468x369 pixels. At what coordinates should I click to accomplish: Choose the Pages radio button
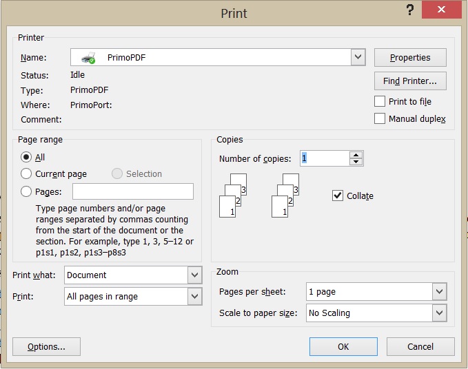click(27, 192)
